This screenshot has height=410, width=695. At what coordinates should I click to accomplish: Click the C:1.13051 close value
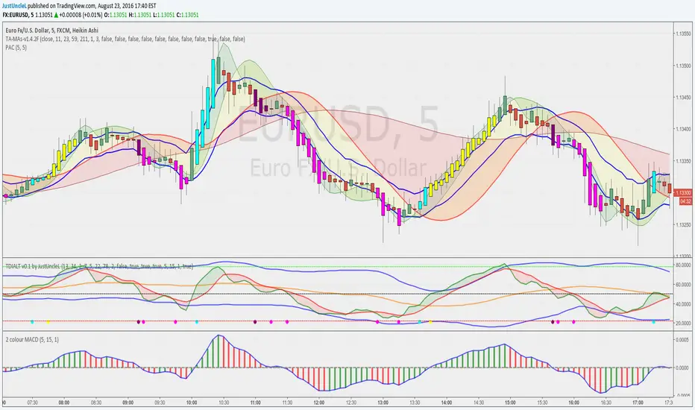coord(187,15)
